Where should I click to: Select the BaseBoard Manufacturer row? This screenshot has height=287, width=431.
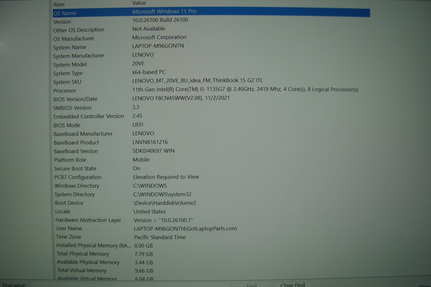click(x=83, y=134)
